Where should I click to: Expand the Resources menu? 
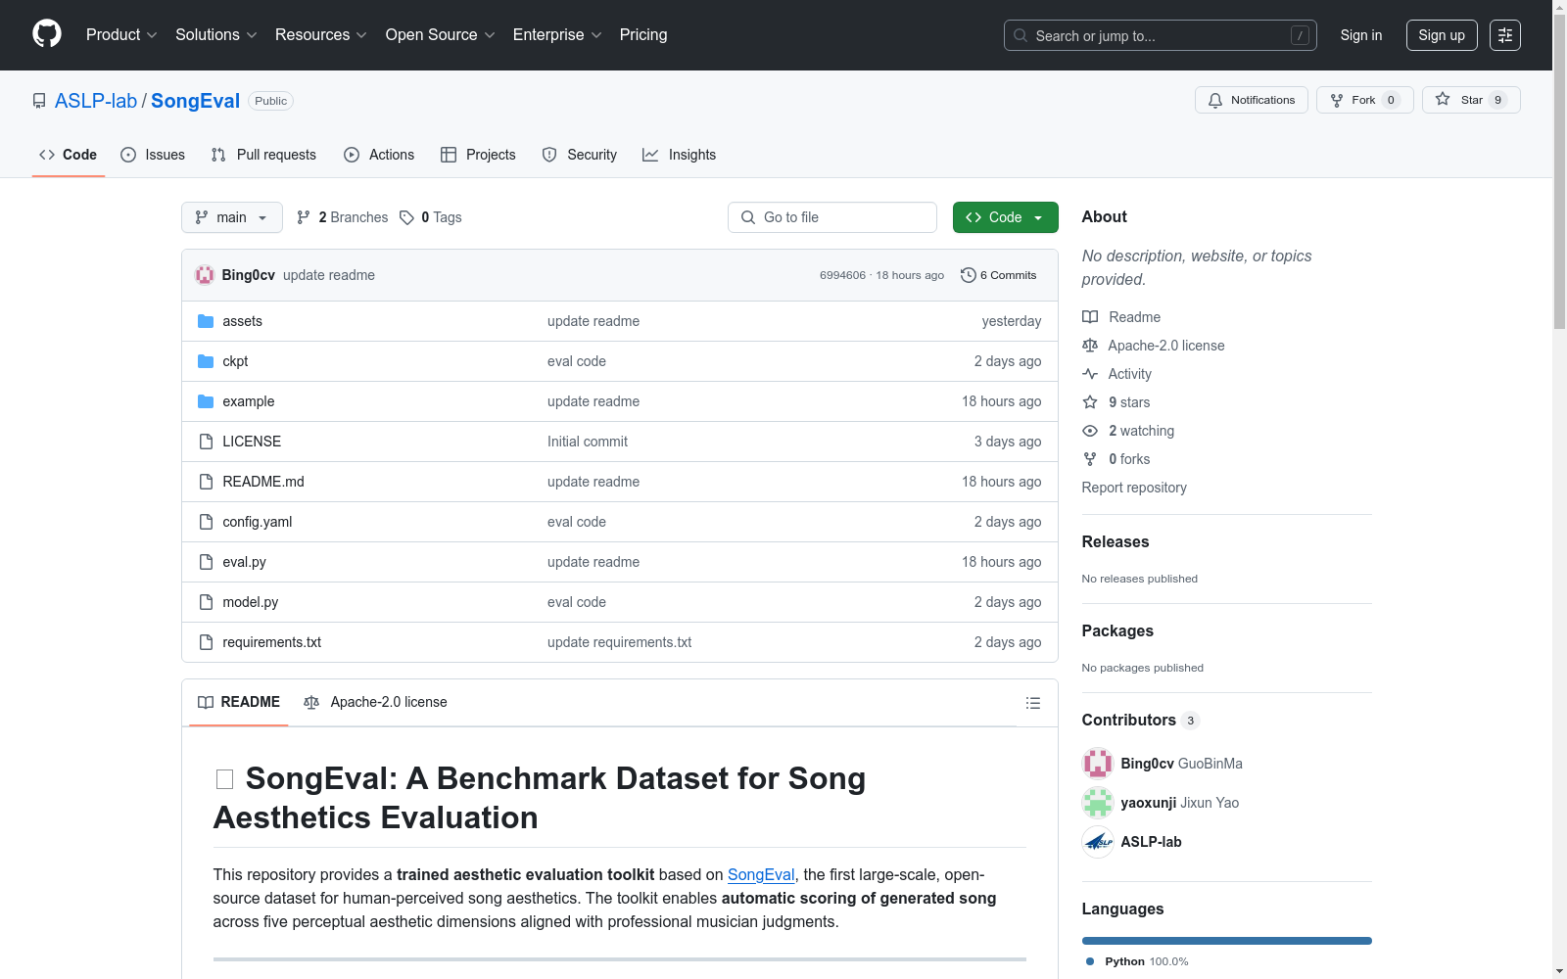(x=321, y=35)
